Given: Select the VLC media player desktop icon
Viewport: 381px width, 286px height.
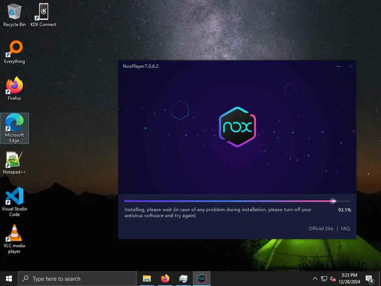Looking at the screenshot, I should (x=15, y=239).
